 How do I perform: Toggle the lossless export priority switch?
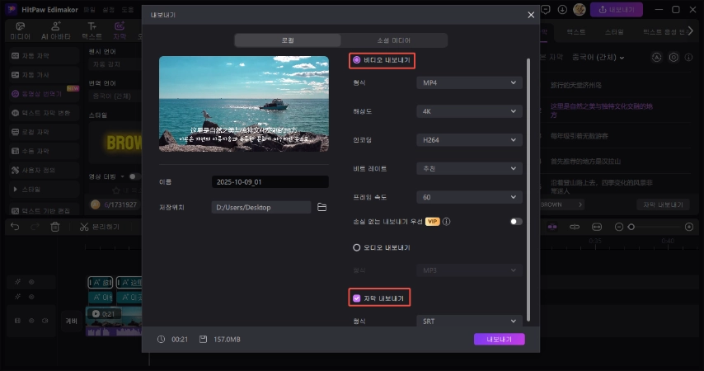[x=516, y=222]
